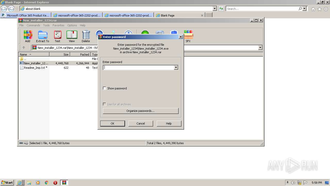
Task: Click the taskbar clock showing 5:58 PM
Action: pos(317,183)
